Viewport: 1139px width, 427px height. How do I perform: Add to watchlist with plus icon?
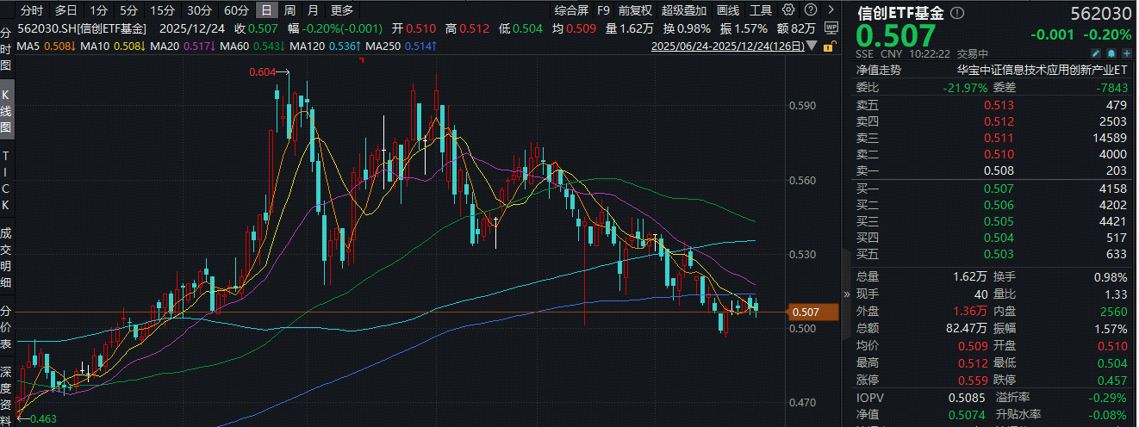tap(1127, 53)
